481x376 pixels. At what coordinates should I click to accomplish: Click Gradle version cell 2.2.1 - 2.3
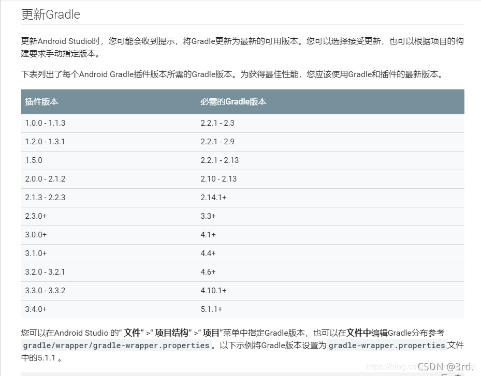(x=217, y=123)
